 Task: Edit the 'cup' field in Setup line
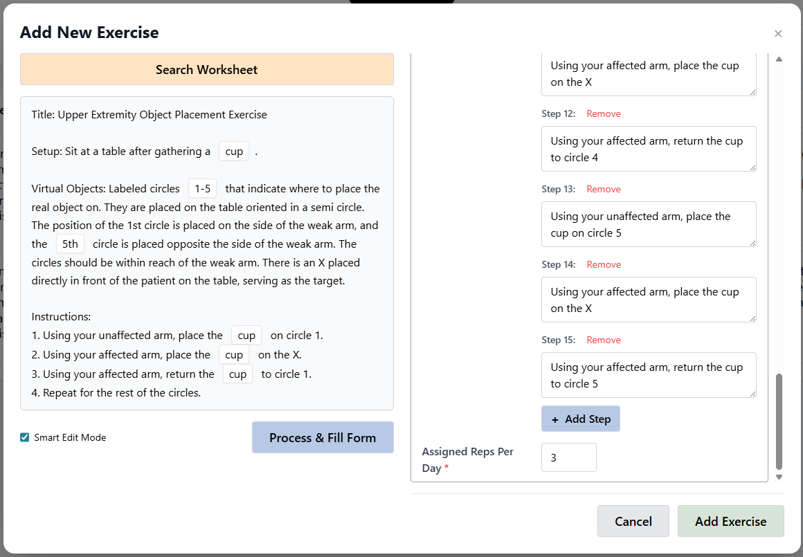click(234, 152)
